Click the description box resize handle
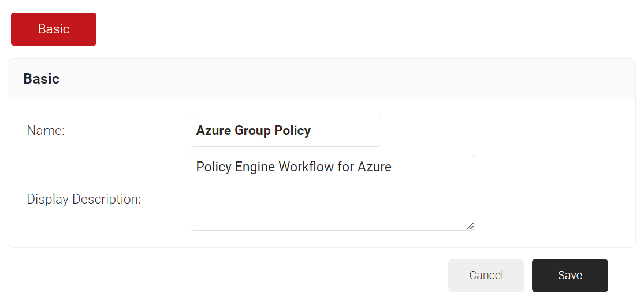 point(470,225)
